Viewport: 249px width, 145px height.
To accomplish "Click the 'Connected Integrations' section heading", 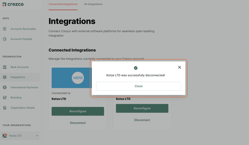I will (72, 50).
